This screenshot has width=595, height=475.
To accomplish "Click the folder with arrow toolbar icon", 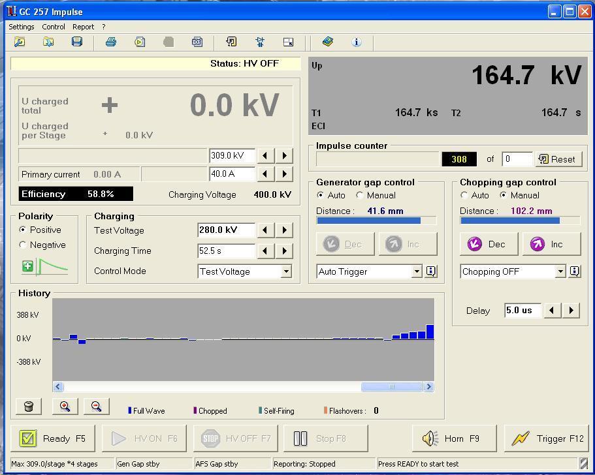I will point(48,42).
